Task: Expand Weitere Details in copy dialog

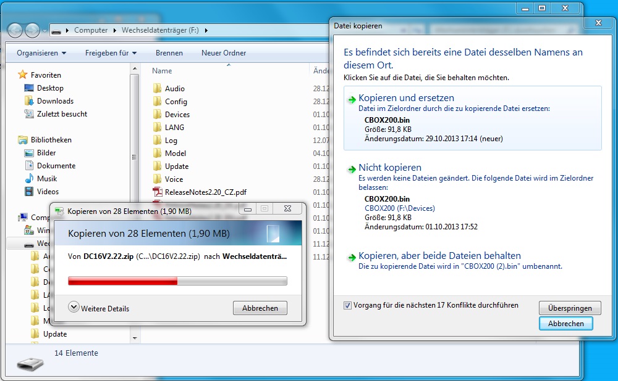Action: tap(99, 308)
